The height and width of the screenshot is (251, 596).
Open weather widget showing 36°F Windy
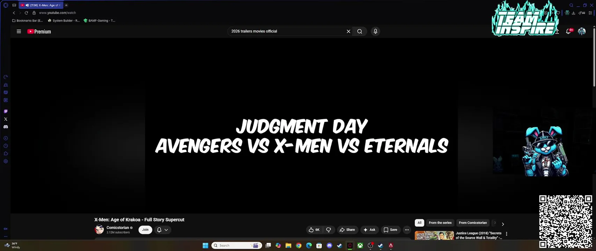tap(12, 245)
